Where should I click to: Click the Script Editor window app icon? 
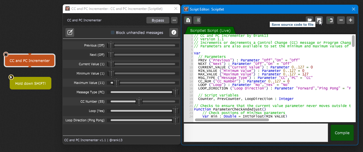[x=186, y=9]
